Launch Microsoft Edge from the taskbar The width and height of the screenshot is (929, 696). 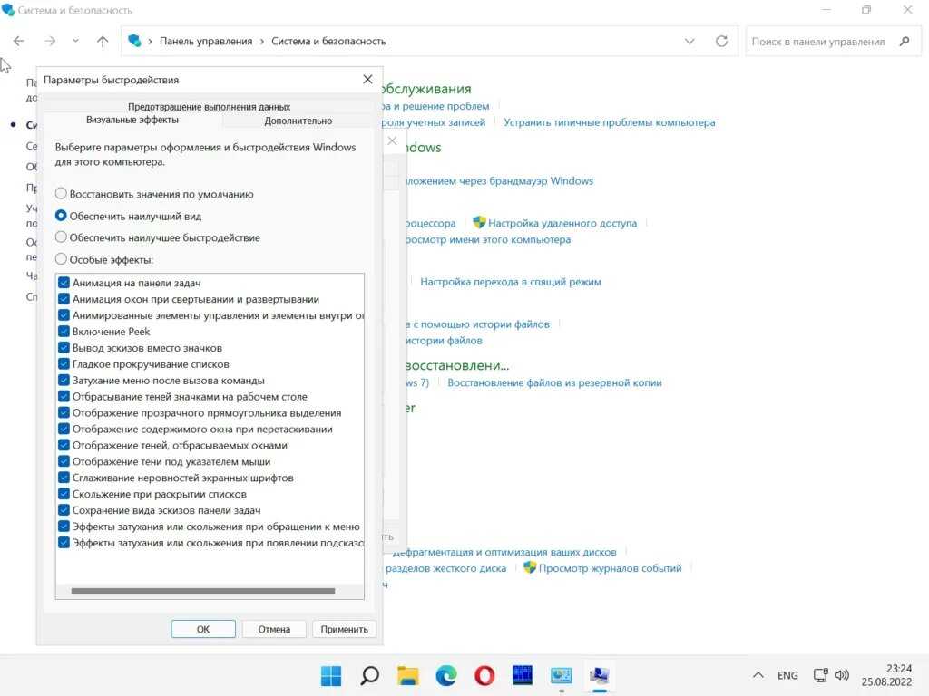[446, 675]
